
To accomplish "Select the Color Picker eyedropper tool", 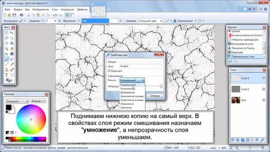I will [x=12, y=65].
